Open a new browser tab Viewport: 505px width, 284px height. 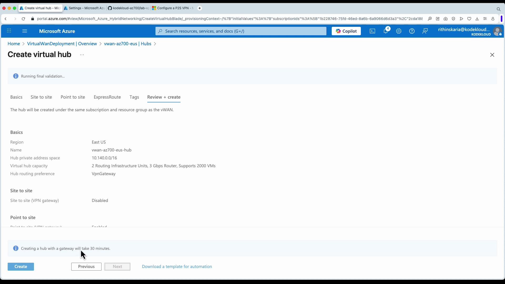point(200,8)
